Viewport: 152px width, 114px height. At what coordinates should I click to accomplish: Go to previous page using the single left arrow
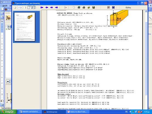click(x=47, y=7)
